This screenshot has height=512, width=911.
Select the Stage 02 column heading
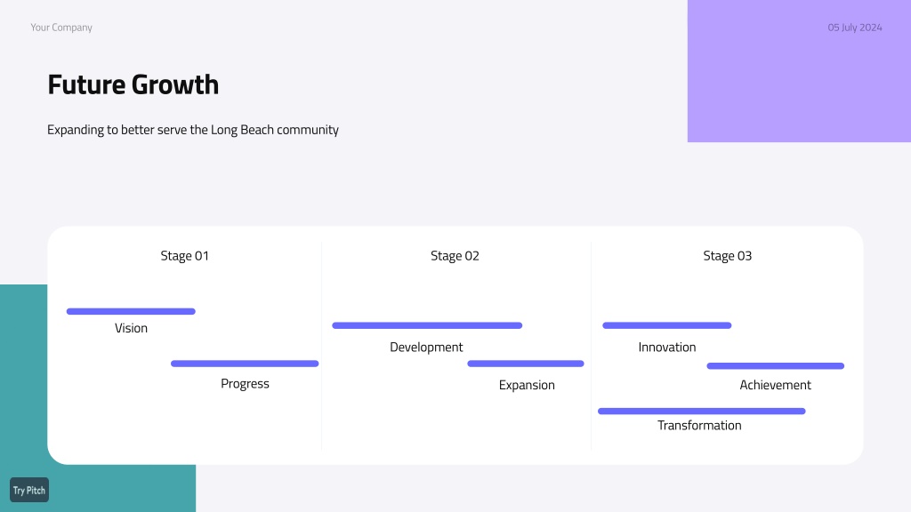point(455,255)
